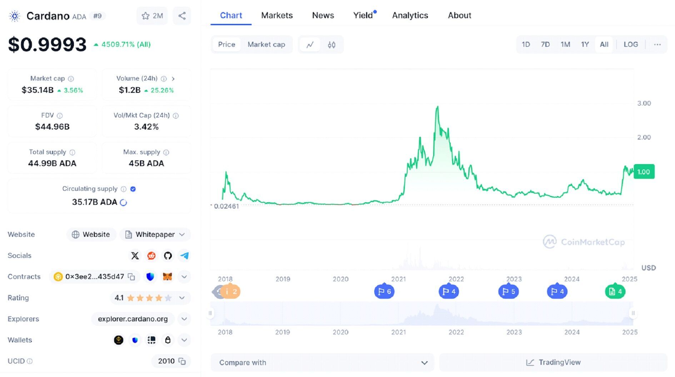
Task: Click the Total supply info icon
Action: pos(72,152)
